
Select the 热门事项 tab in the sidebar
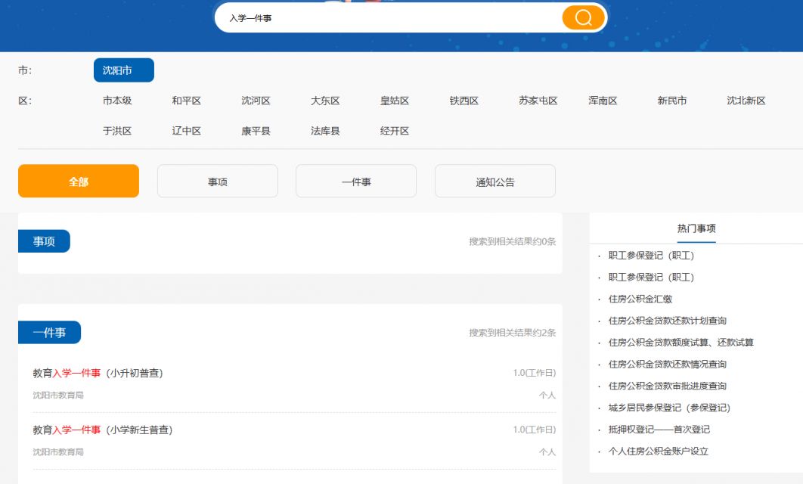point(696,228)
